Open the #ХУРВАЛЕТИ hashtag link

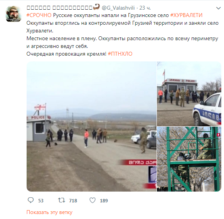(x=186, y=15)
